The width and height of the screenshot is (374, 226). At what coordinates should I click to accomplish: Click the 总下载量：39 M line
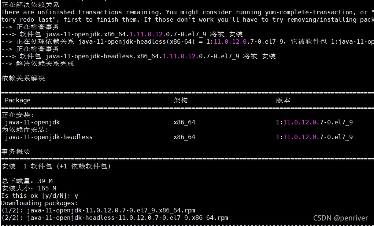tap(27, 181)
